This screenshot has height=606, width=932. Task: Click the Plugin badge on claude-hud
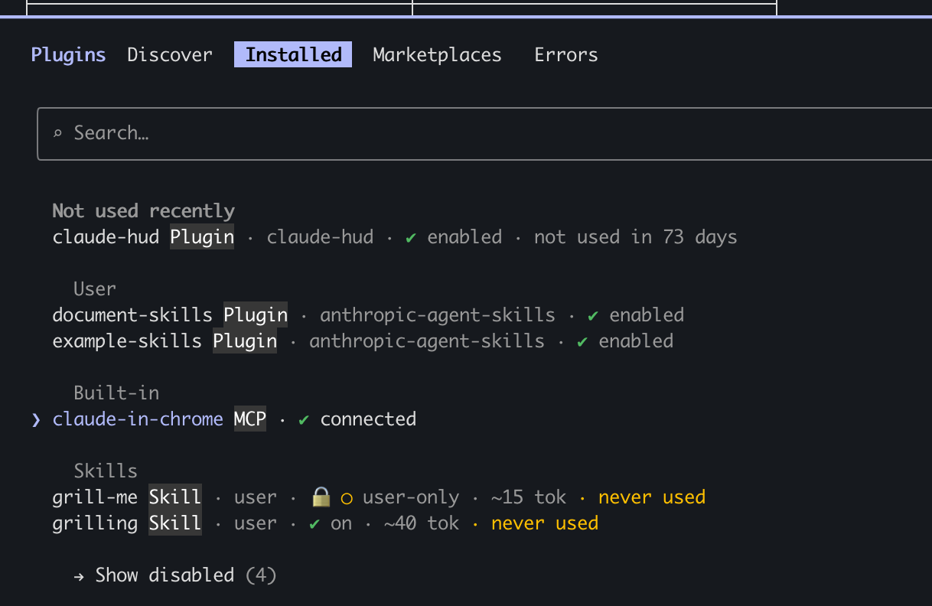click(x=202, y=237)
